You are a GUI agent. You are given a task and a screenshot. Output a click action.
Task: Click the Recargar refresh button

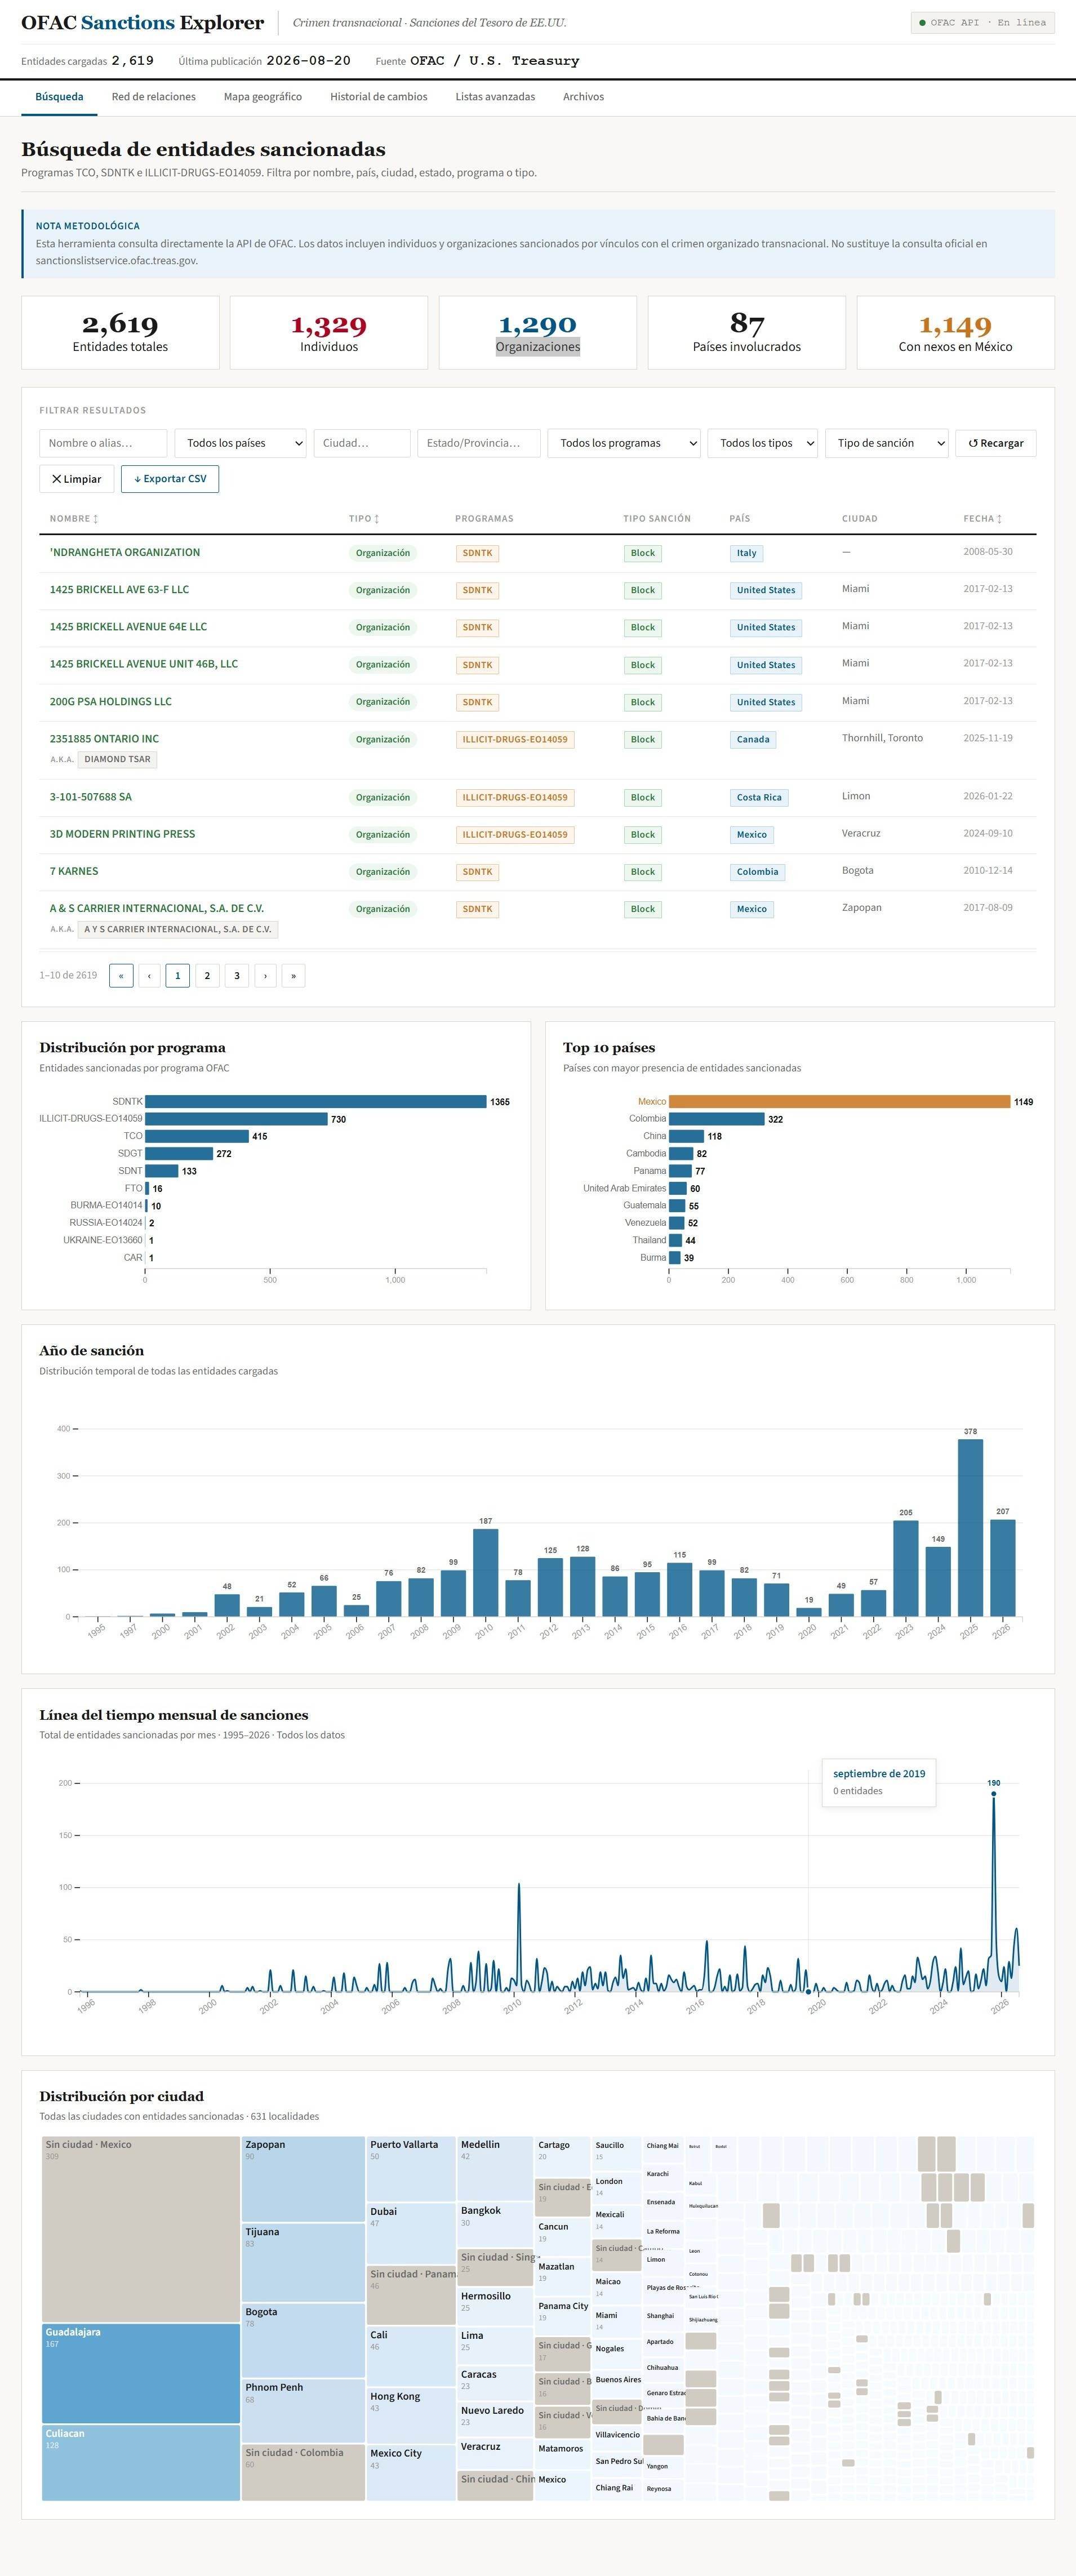click(995, 443)
